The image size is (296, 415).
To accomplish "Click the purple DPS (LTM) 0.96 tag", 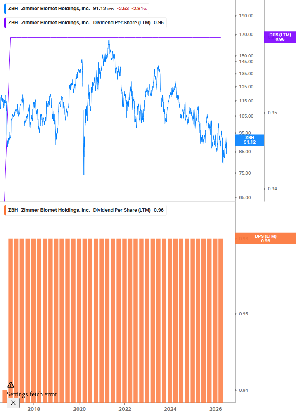I will (x=280, y=37).
